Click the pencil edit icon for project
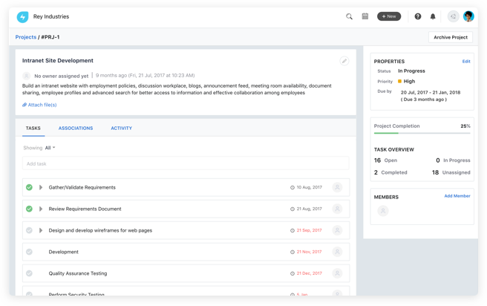This screenshot has height=306, width=487. pos(344,61)
